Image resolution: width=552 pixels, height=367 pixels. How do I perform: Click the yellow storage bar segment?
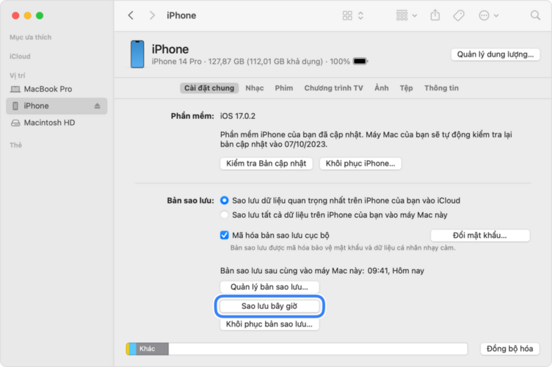(128, 349)
